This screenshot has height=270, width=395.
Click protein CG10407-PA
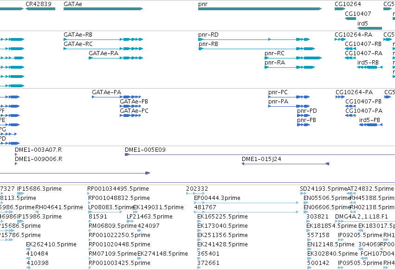click(x=364, y=111)
